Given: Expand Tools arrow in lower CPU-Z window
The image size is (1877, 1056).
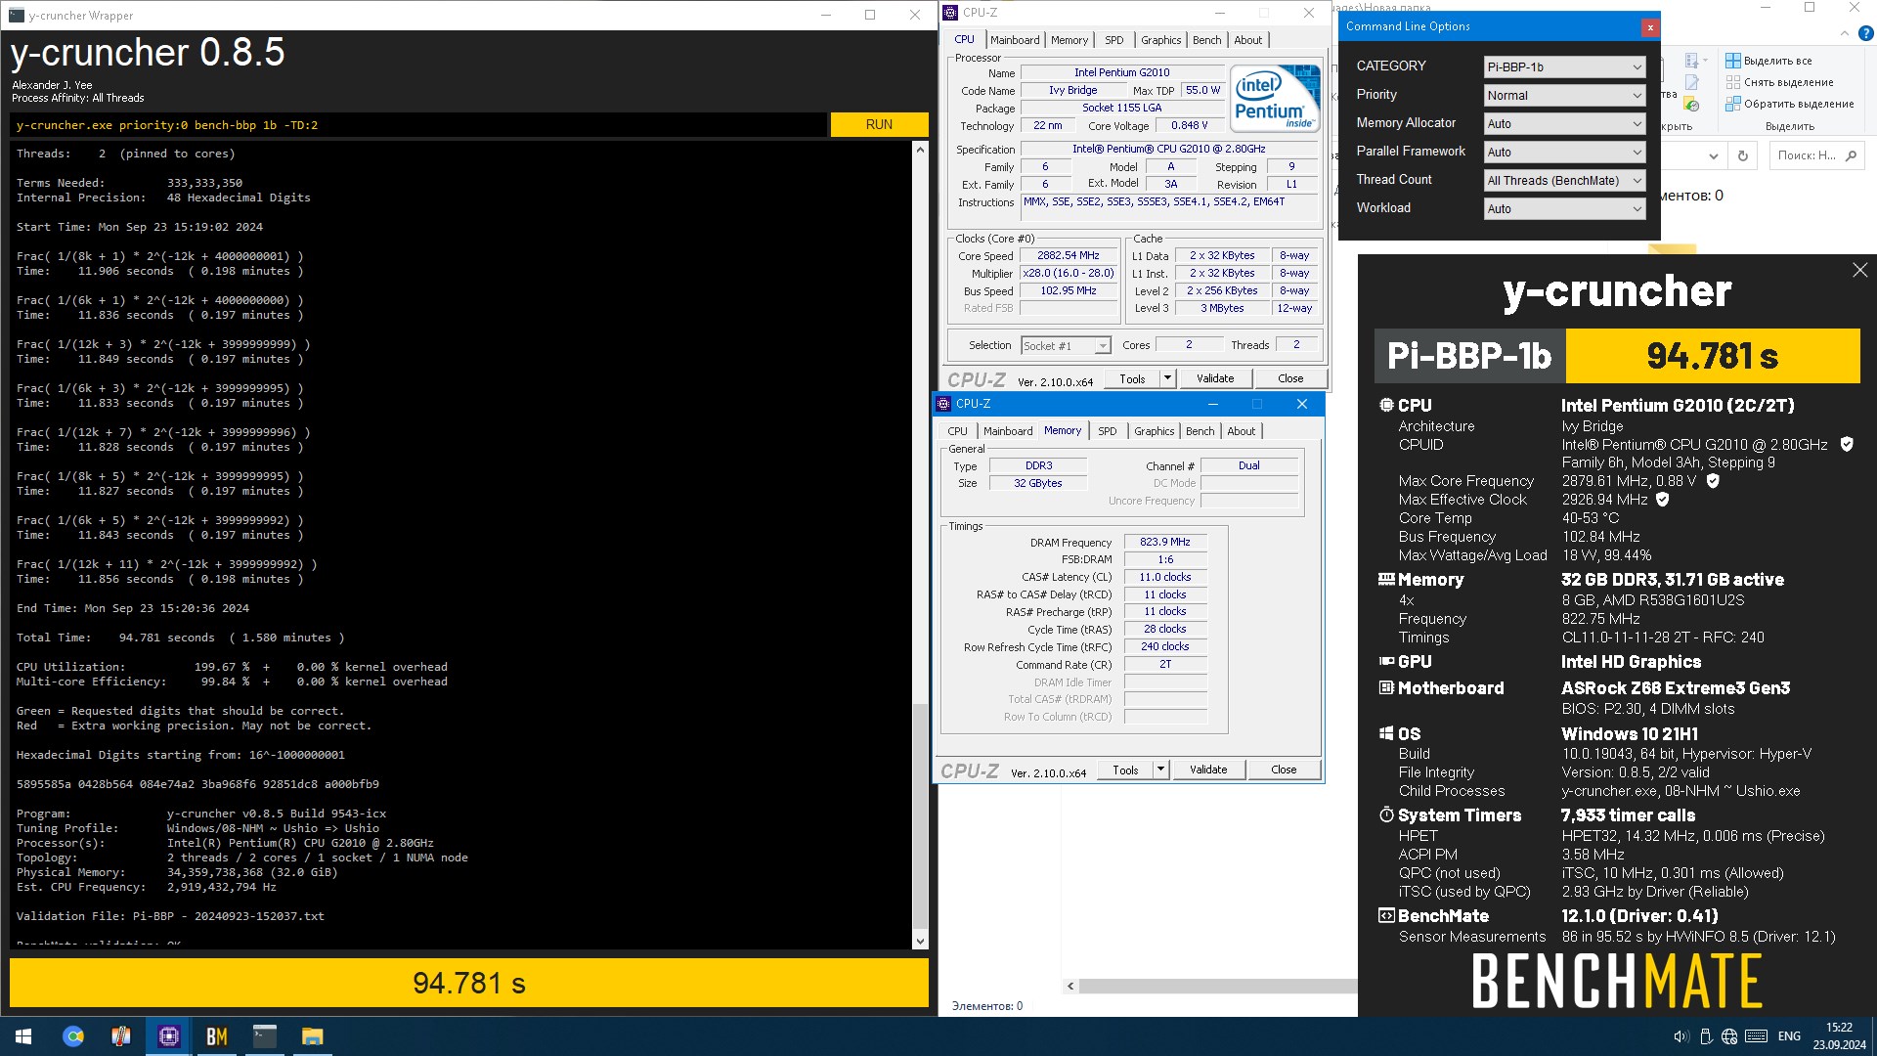Looking at the screenshot, I should click(x=1160, y=770).
